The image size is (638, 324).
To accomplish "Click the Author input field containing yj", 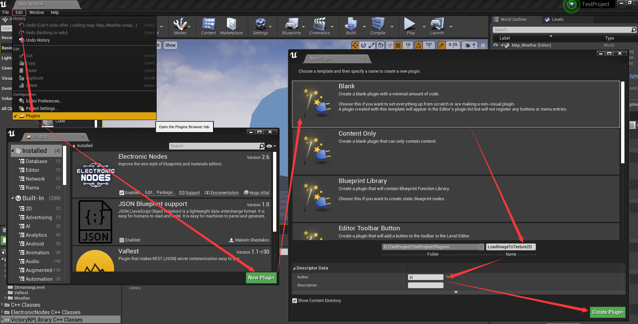I will pos(425,277).
